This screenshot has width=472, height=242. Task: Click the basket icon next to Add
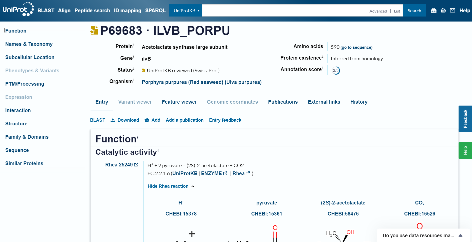pos(147,120)
